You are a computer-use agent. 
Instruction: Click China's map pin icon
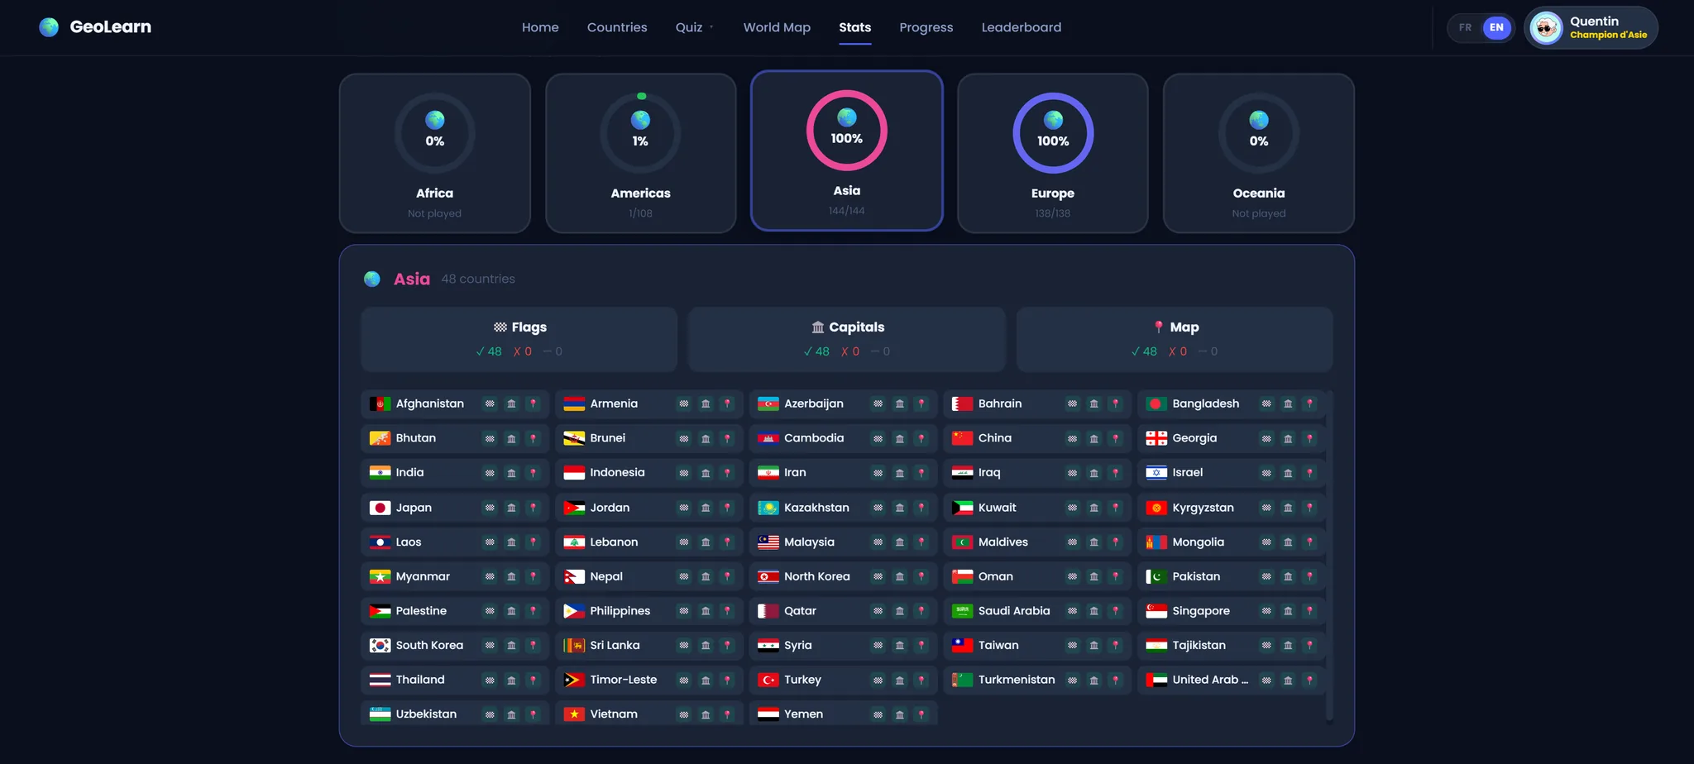pyautogui.click(x=1115, y=438)
